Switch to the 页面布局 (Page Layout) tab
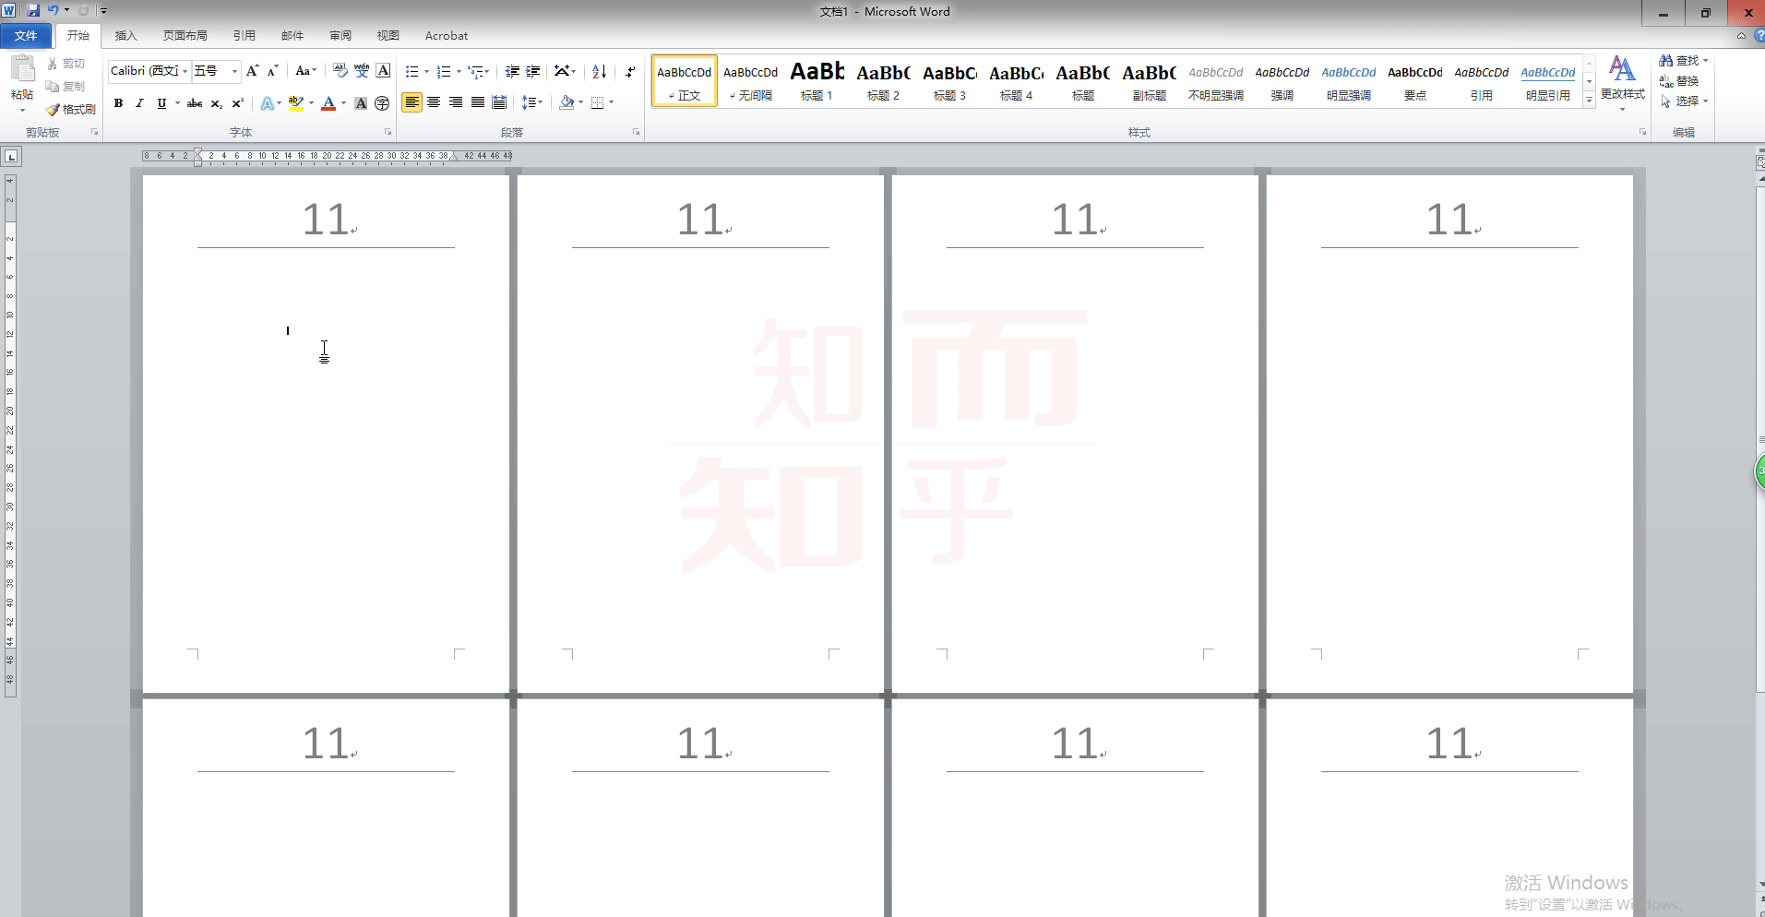Image resolution: width=1765 pixels, height=917 pixels. tap(185, 36)
